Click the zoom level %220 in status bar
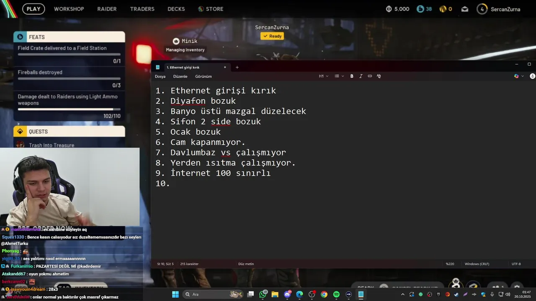Screen dimensions: 536x301 [x=450, y=264]
